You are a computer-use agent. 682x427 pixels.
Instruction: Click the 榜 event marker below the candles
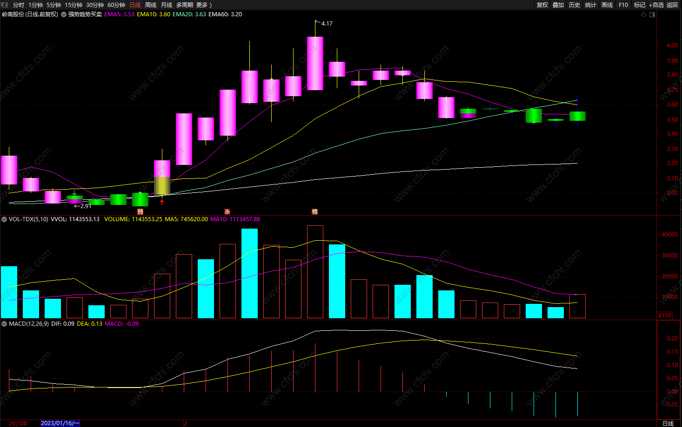click(x=314, y=211)
